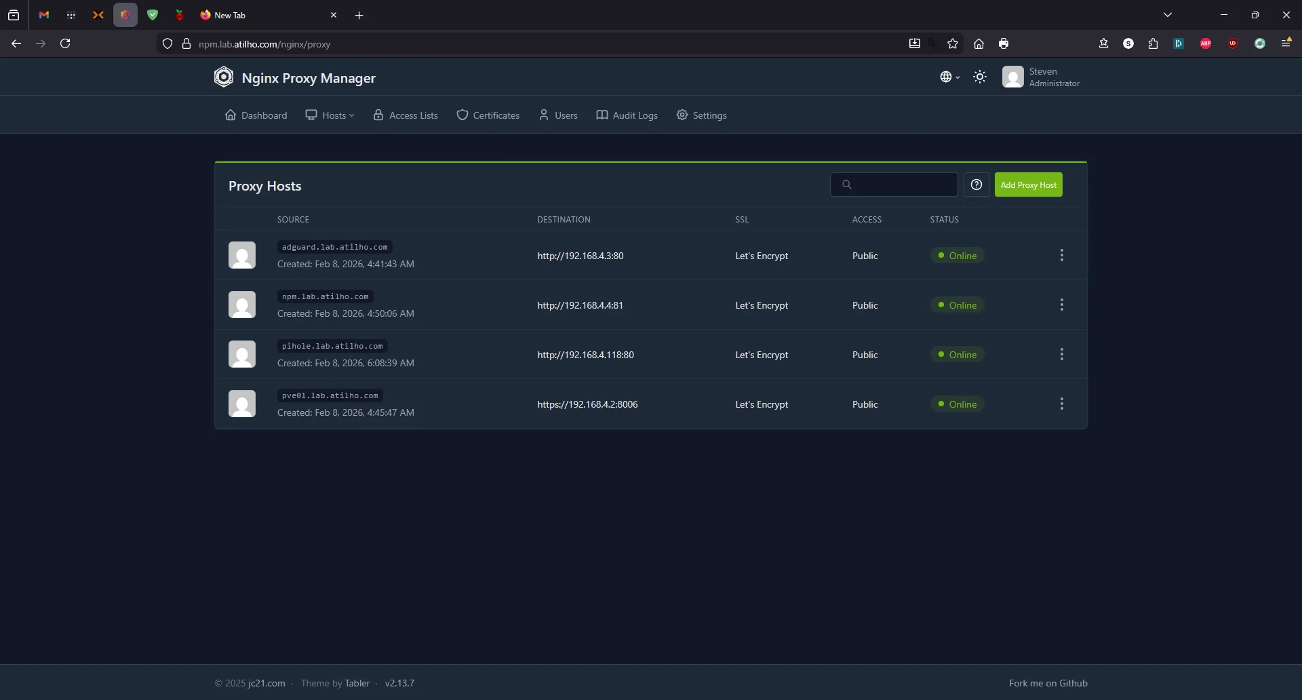Viewport: 1302px width, 700px height.
Task: Open a new browser tab
Action: click(359, 16)
